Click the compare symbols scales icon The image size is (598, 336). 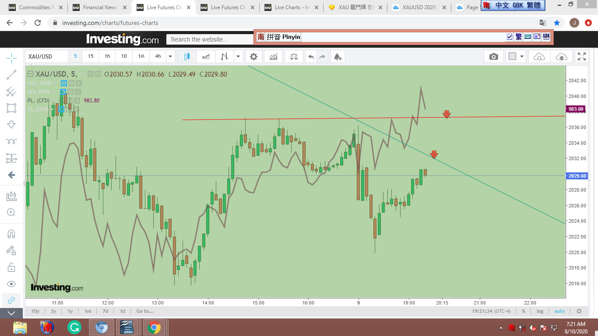(x=295, y=56)
